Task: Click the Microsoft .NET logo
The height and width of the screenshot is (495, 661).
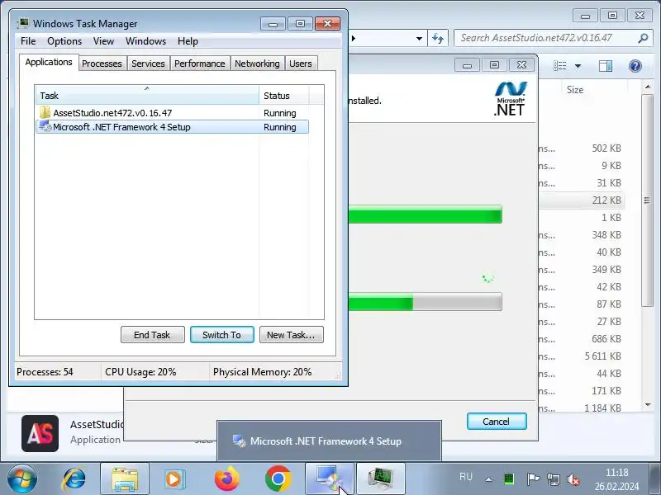Action: click(x=510, y=99)
